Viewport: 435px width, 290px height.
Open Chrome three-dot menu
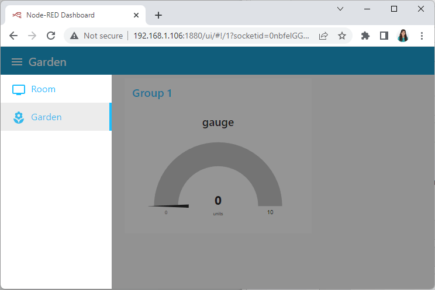coord(422,36)
